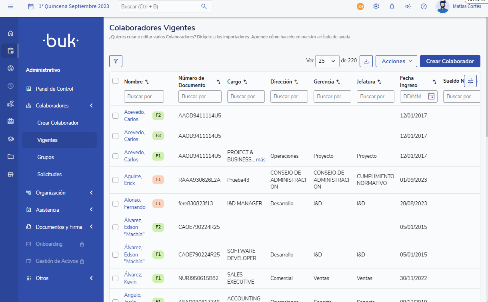Open Panel de Control menu item

point(54,89)
